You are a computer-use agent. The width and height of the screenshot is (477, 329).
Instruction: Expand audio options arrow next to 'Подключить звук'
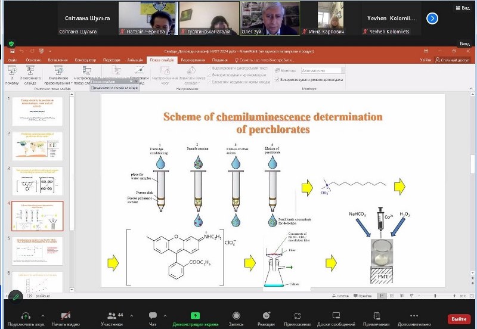point(43,316)
